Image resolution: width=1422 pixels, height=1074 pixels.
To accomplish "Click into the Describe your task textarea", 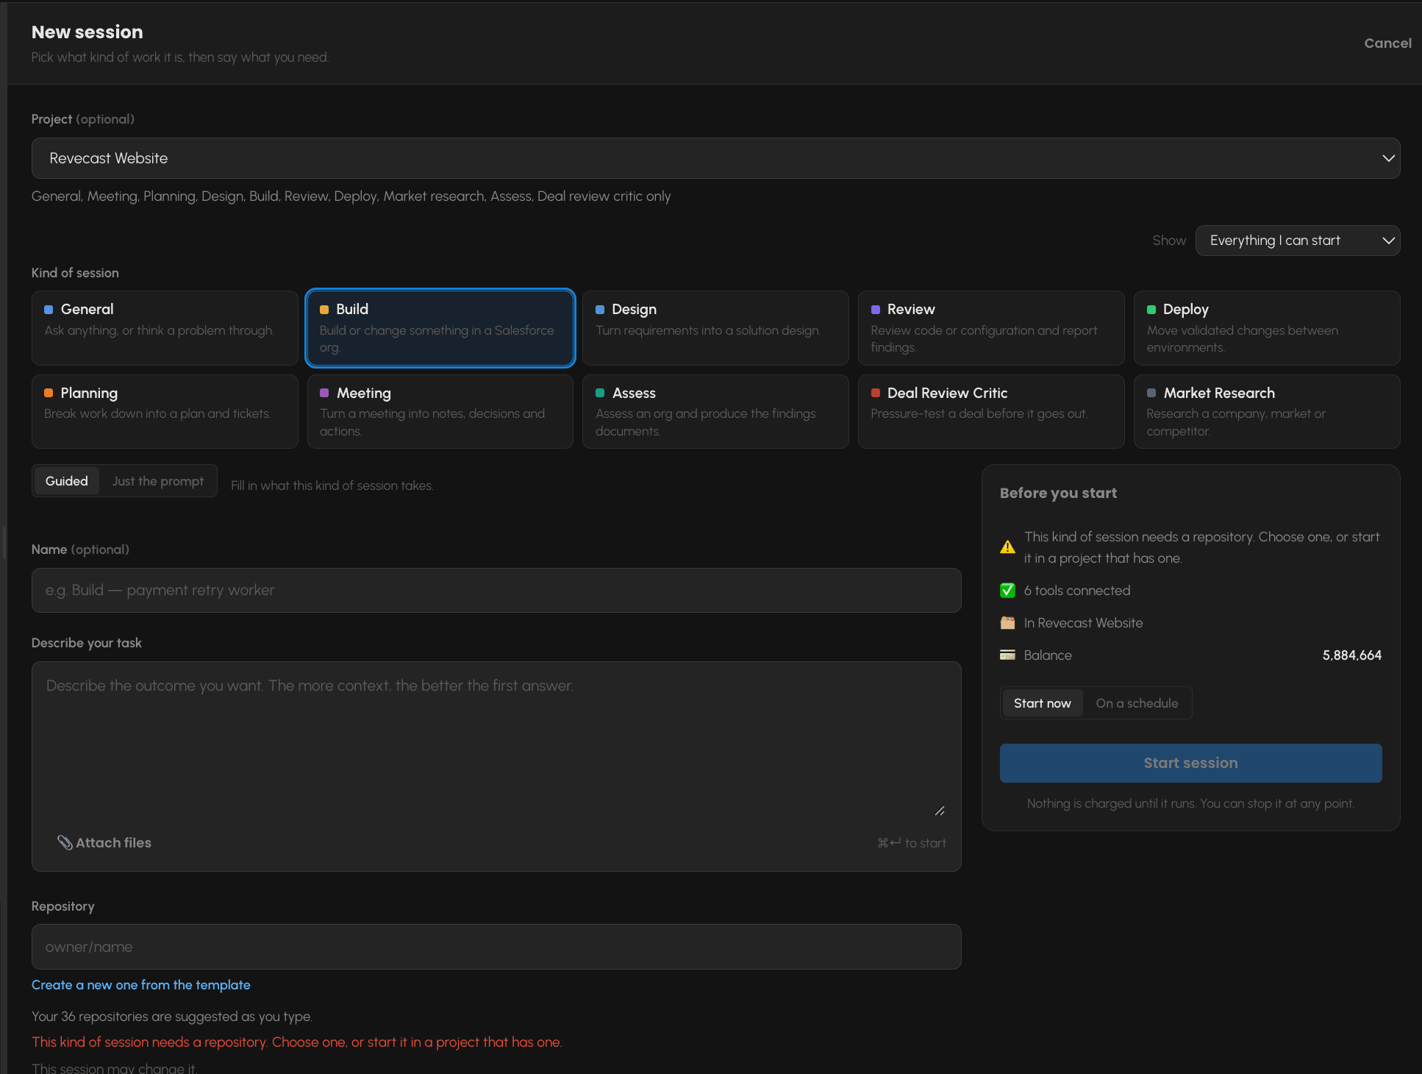I will (496, 743).
